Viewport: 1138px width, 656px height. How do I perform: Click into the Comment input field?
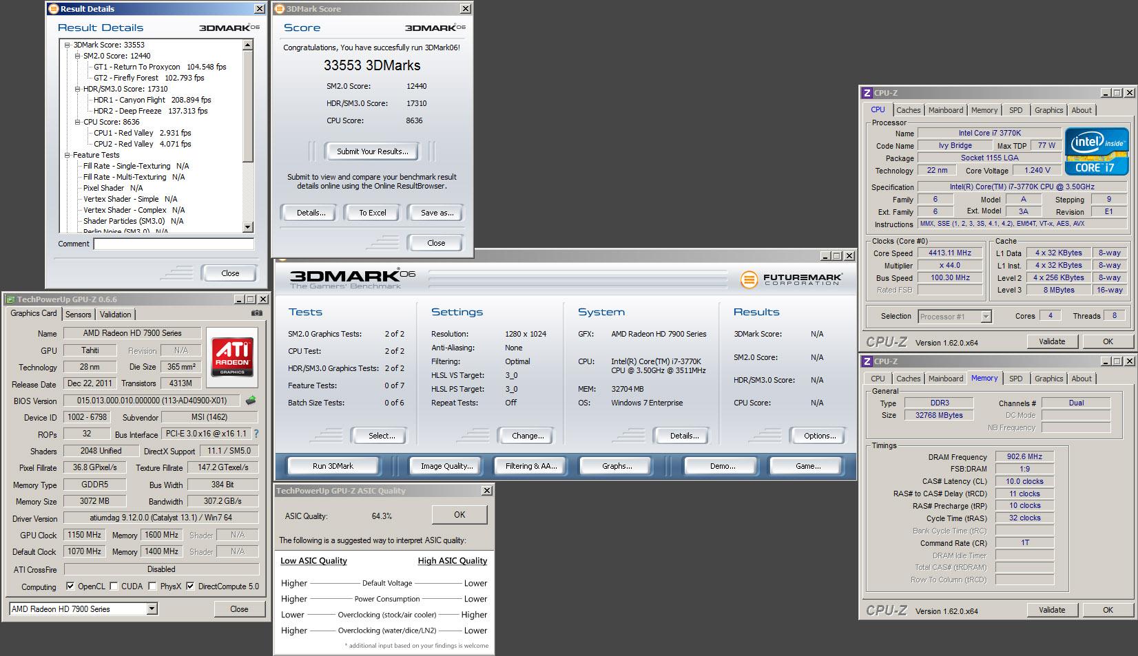[x=174, y=244]
